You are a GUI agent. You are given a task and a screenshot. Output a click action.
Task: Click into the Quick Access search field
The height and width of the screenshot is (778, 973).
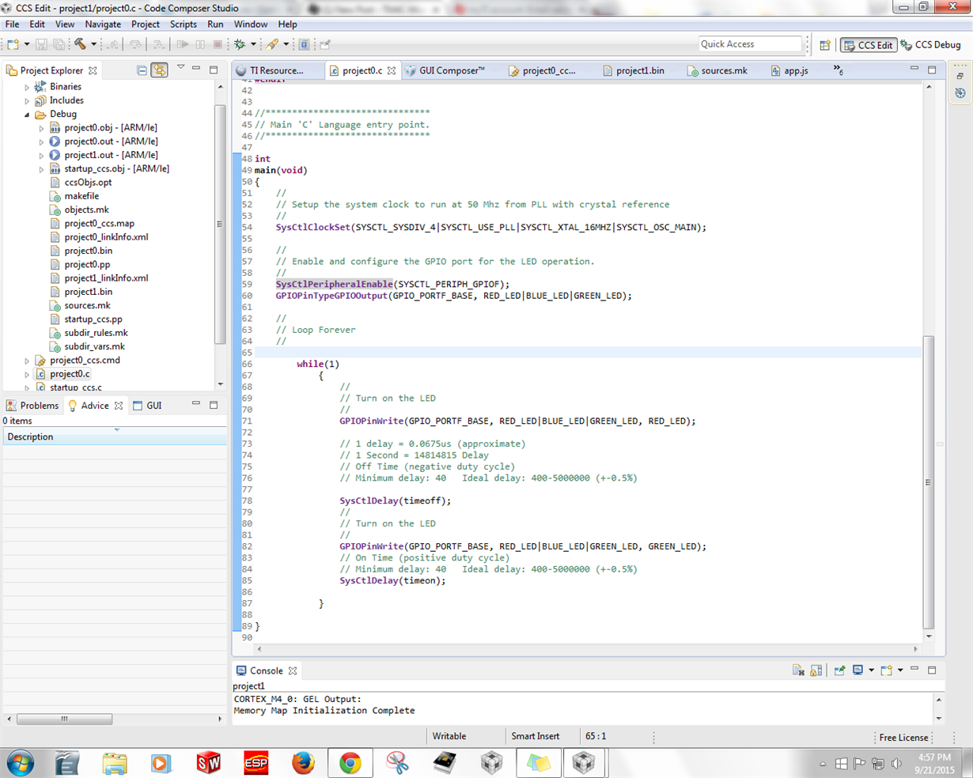tap(750, 44)
